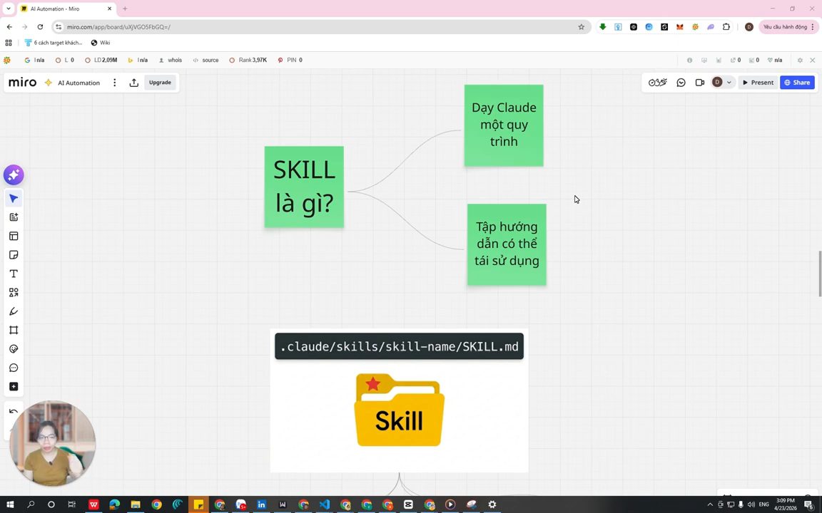Click whois in SEO toolbar
The image size is (822, 513).
click(171, 60)
